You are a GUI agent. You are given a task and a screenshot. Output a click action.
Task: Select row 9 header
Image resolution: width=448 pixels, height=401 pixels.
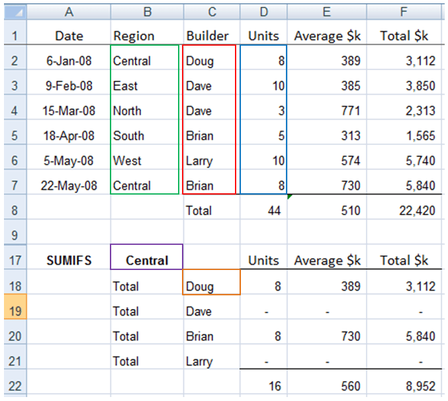pyautogui.click(x=15, y=232)
